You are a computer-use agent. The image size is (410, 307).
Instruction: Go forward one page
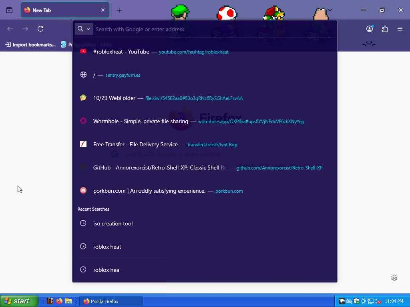(25, 29)
